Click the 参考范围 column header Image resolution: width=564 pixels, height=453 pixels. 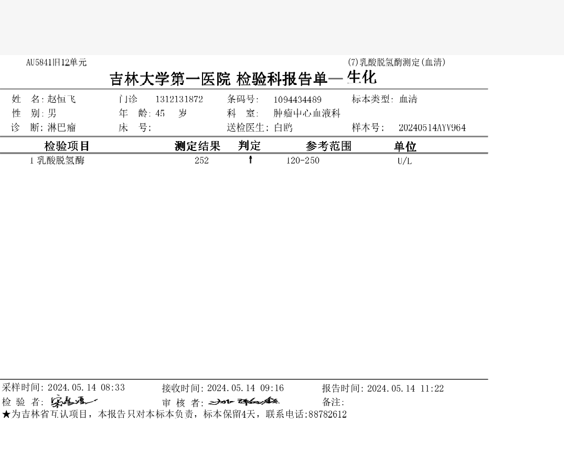328,146
